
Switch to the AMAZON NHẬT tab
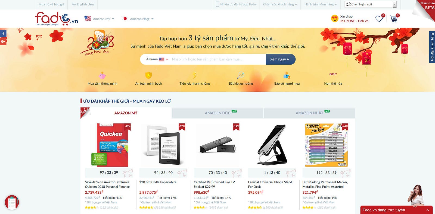pos(309,113)
